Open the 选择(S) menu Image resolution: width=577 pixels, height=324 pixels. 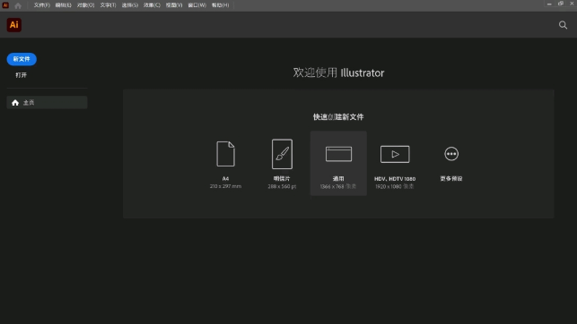coord(130,5)
